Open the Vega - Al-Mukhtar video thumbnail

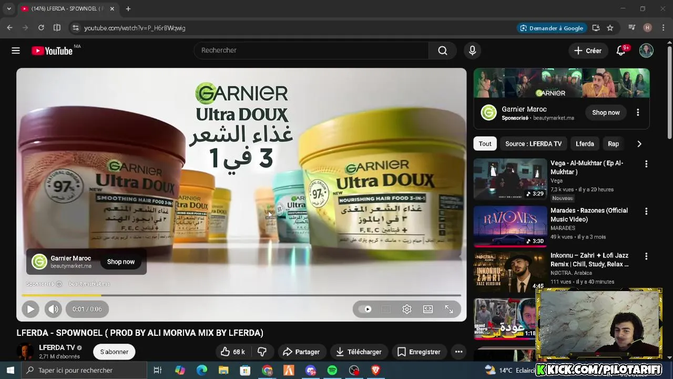[510, 179]
